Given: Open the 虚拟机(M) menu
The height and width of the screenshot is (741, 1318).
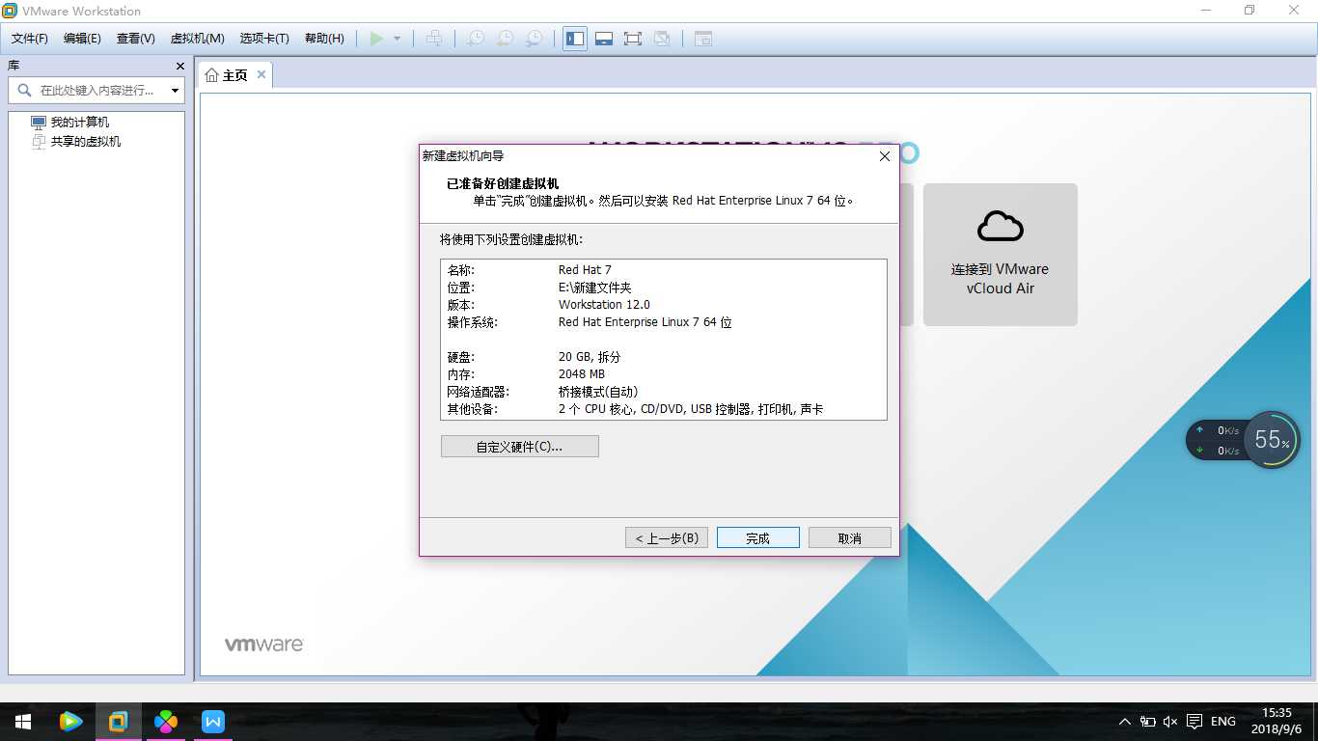Looking at the screenshot, I should [198, 39].
